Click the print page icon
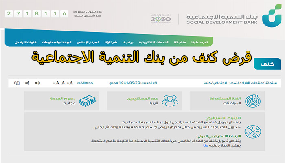The width and height of the screenshot is (285, 163). pyautogui.click(x=17, y=83)
